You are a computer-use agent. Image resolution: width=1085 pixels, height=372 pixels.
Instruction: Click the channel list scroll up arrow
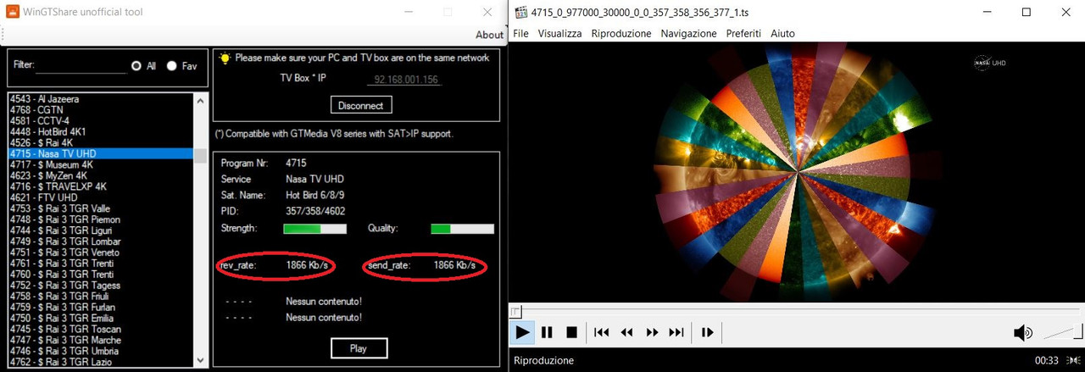[x=201, y=100]
